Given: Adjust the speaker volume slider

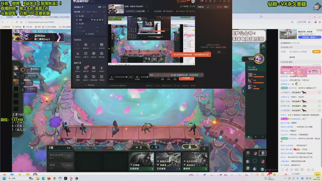Looking at the screenshot, I should [144, 77].
